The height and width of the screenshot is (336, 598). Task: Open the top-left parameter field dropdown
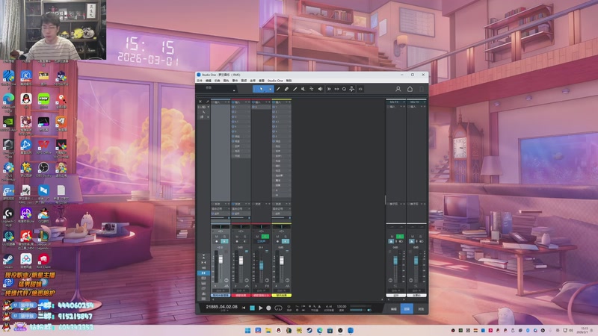tap(234, 90)
